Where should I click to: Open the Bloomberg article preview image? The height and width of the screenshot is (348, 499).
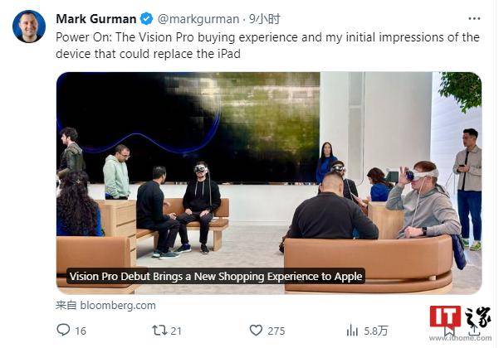pyautogui.click(x=268, y=166)
